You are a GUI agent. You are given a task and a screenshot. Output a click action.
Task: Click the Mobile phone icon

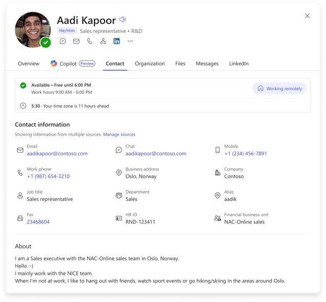(217, 150)
